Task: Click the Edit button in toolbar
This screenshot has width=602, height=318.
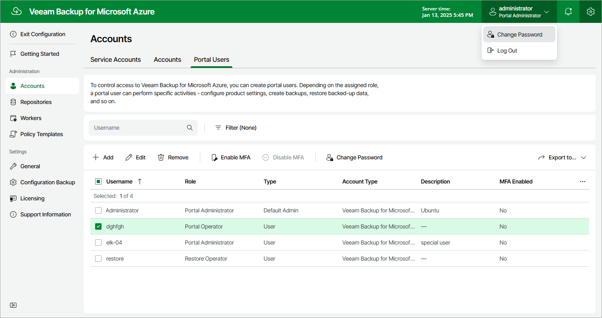Action: (x=136, y=157)
